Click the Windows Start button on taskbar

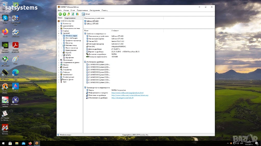[x=3, y=143]
